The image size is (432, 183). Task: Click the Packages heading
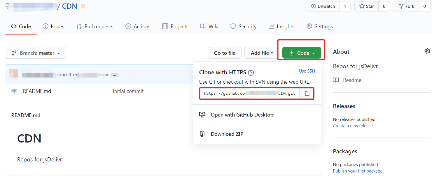[345, 151]
